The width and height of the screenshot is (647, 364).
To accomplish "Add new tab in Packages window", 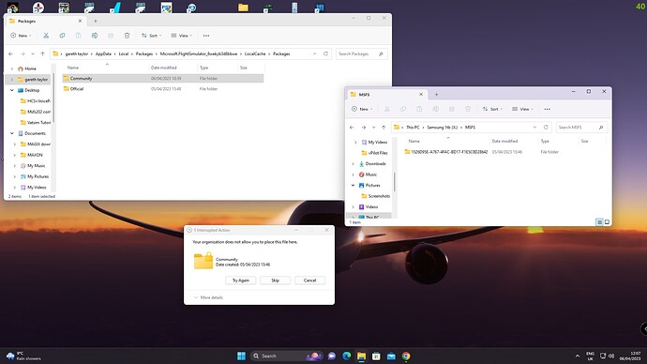I will pos(96,21).
